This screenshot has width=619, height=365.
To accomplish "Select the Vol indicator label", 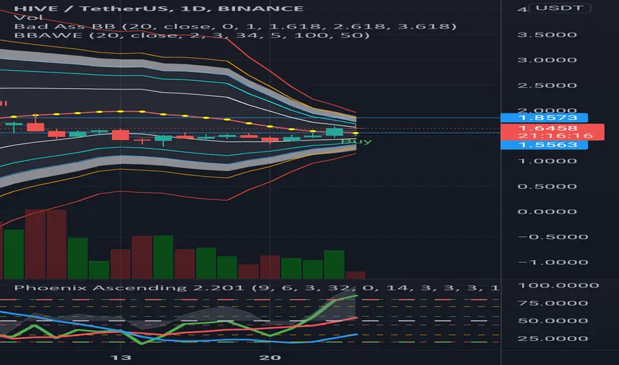I will pyautogui.click(x=28, y=17).
